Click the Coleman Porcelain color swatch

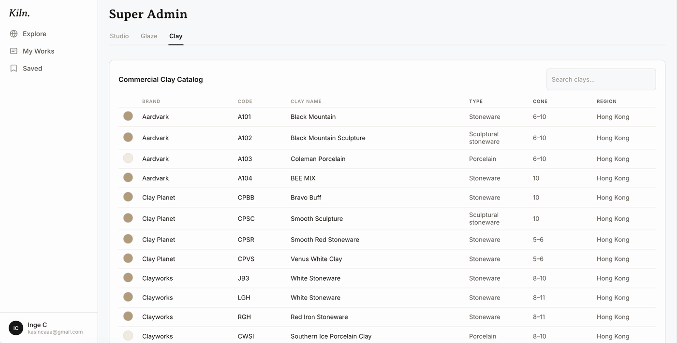128,158
